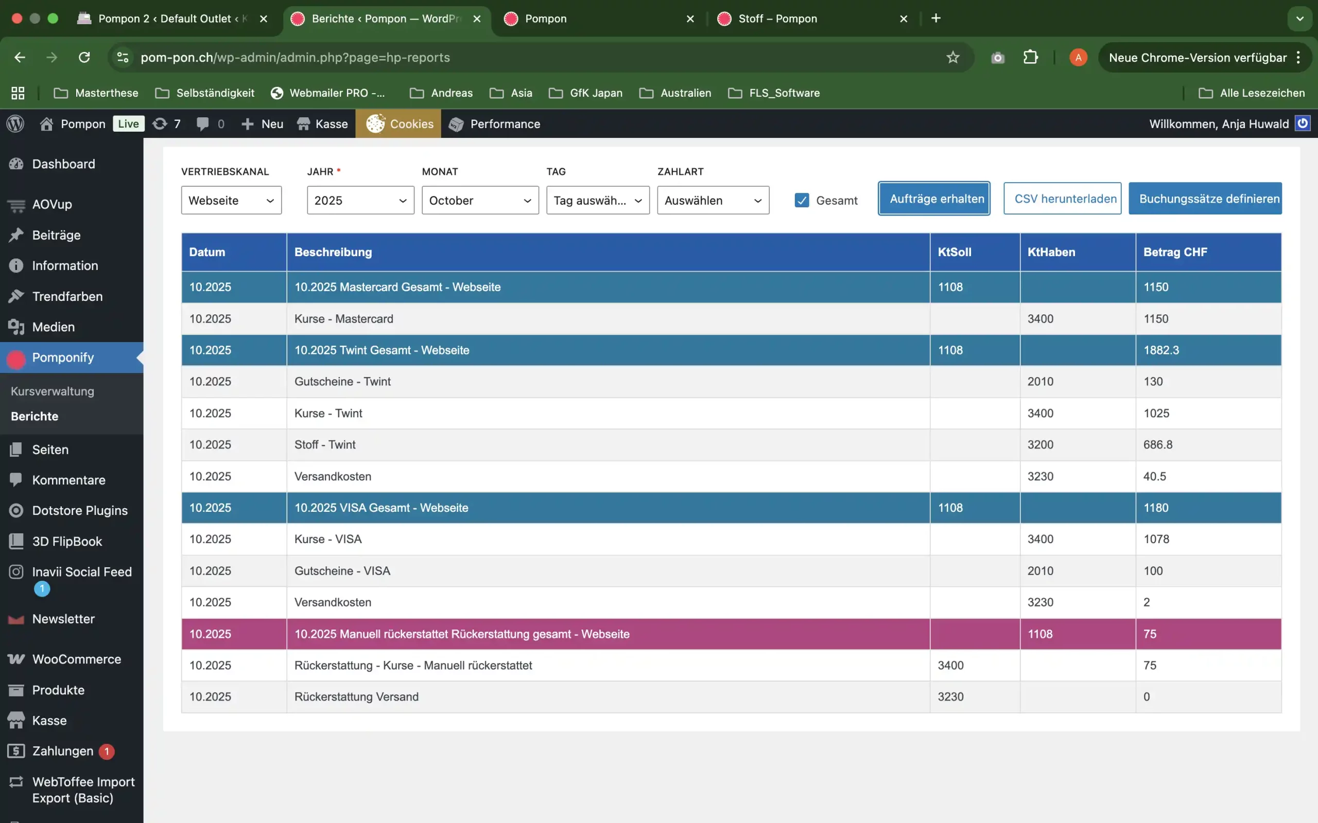
Task: Switch to the Stoff – Pompon tab
Action: coord(777,19)
